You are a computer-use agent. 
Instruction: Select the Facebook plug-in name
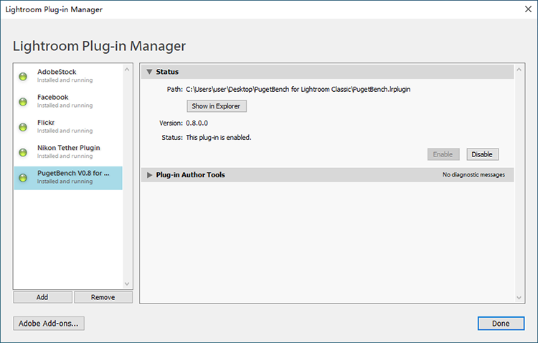53,97
